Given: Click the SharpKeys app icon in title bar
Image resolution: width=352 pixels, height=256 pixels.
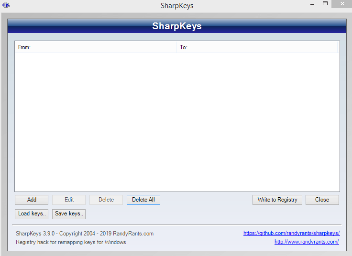Looking at the screenshot, I should (x=6, y=5).
